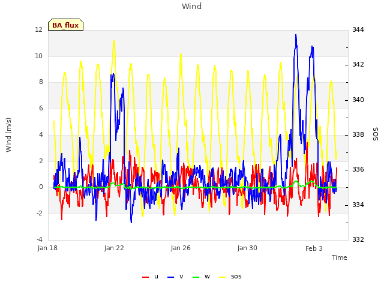Click the left axis value '10'
Image resolution: width=384 pixels, height=288 pixels.
pos(39,56)
